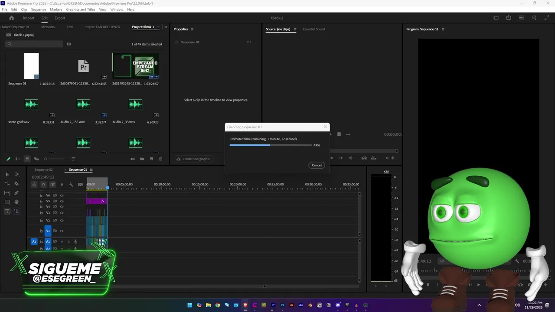Select the Rectangle shape tool
Image resolution: width=555 pixels, height=312 pixels.
tap(7, 202)
